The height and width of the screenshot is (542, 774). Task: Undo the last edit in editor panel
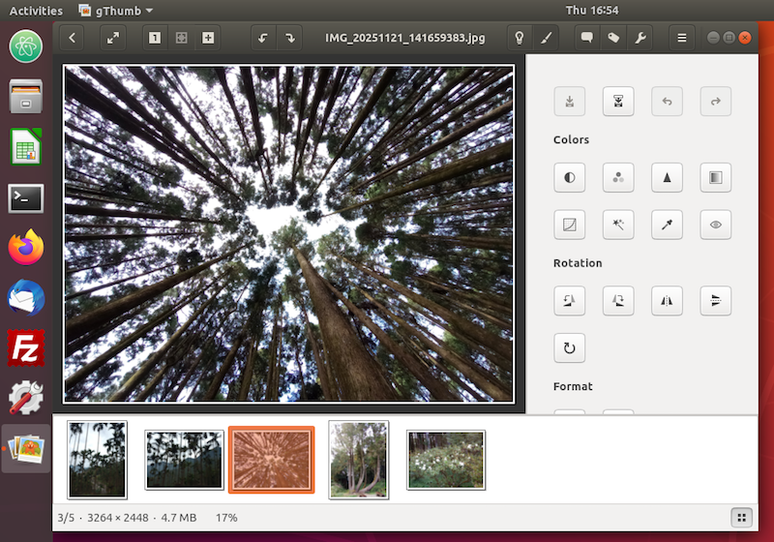click(667, 102)
